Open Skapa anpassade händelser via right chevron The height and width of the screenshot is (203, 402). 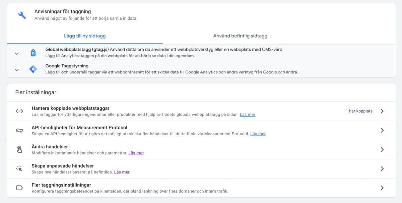pos(382,168)
